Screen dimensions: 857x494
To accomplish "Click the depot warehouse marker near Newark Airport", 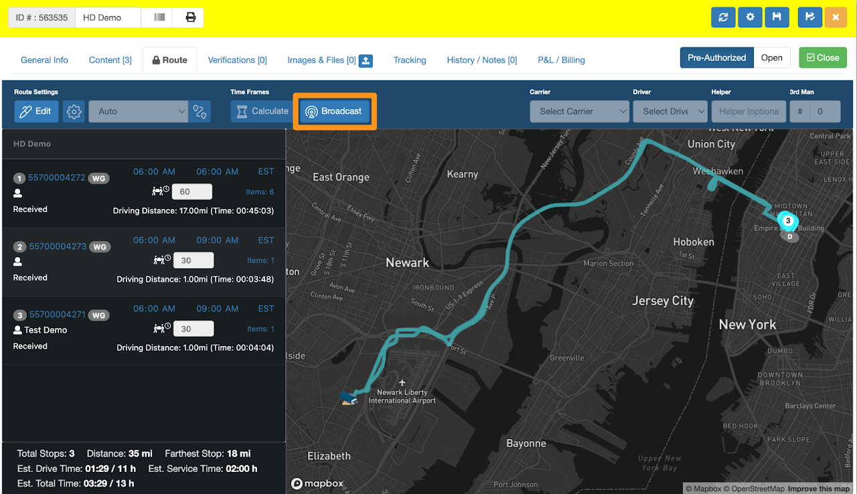I will [x=348, y=398].
